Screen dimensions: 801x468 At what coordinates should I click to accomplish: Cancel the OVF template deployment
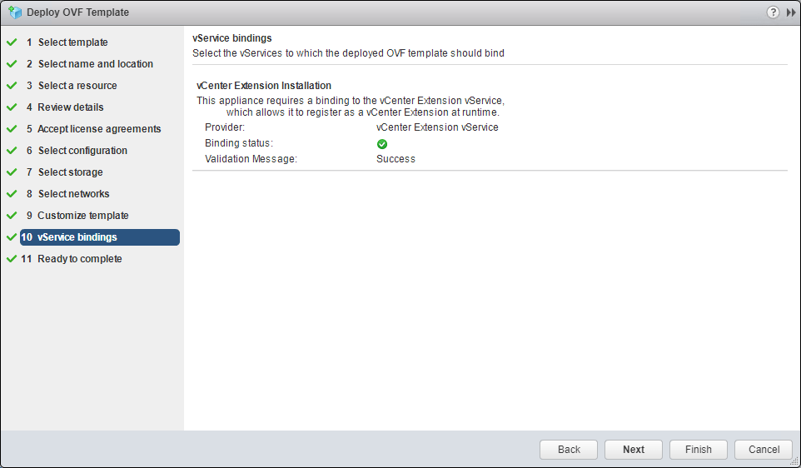coord(764,450)
